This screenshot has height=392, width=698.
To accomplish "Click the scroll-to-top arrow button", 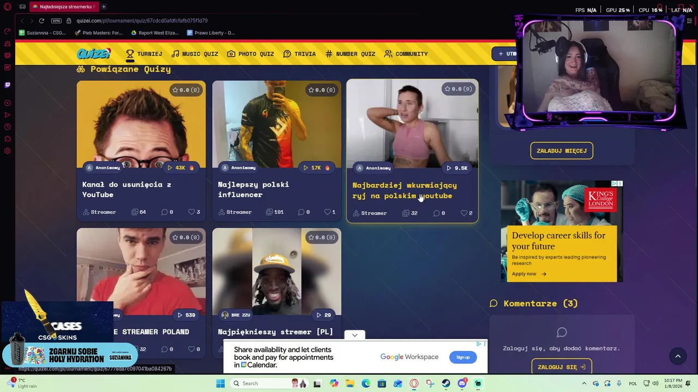I will (x=678, y=356).
